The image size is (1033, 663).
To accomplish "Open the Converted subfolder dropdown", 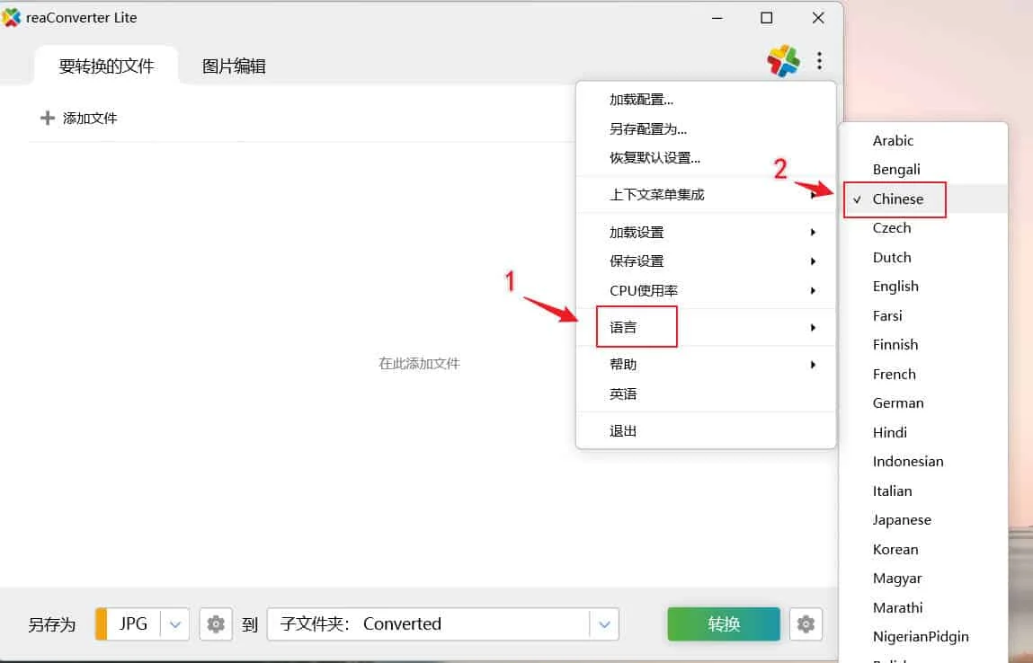I will (605, 623).
